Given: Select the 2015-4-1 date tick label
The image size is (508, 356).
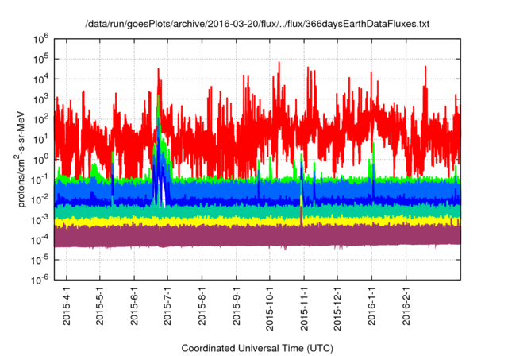Looking at the screenshot, I should (x=67, y=306).
